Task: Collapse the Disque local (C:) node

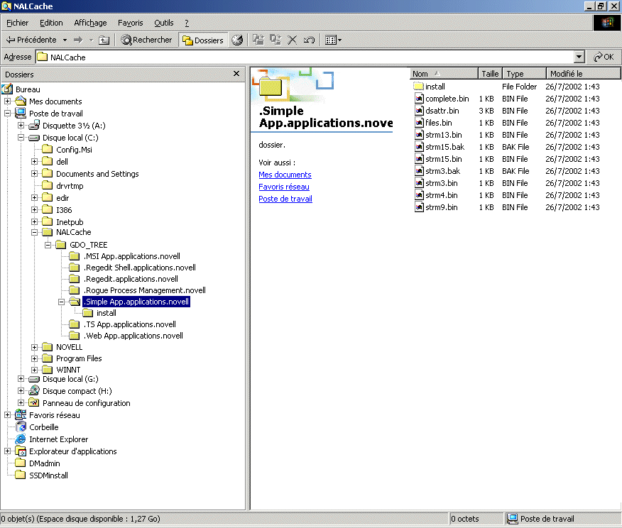Action: (x=21, y=137)
